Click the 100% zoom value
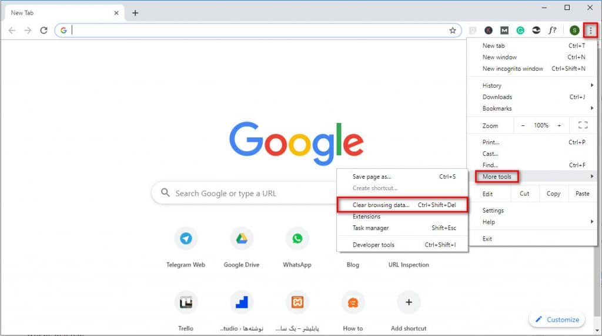Screen dimensions: 602x336 541,125
